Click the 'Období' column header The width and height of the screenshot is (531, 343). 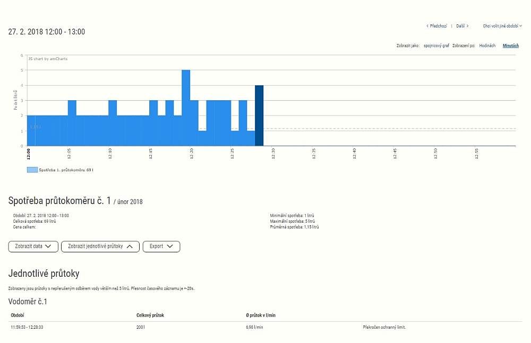(17, 315)
